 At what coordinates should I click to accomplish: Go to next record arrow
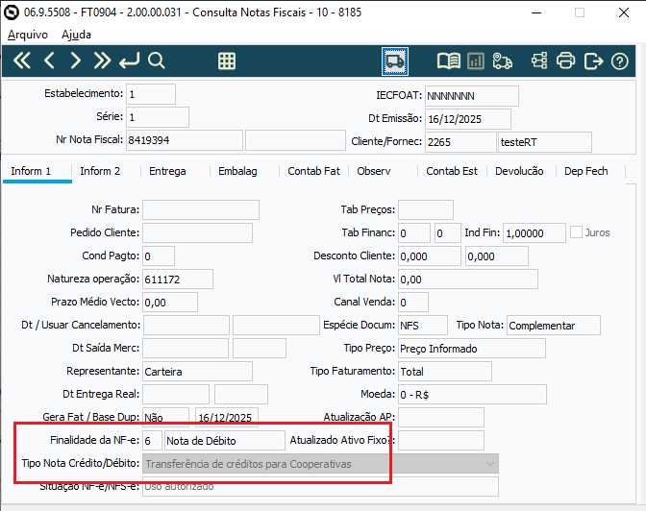pyautogui.click(x=75, y=61)
